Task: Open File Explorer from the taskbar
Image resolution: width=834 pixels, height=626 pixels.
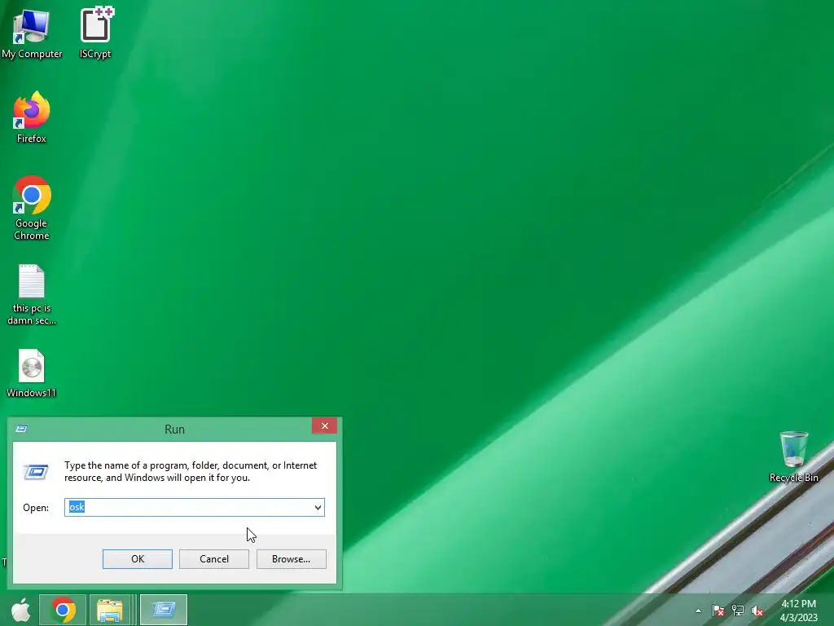Action: tap(110, 610)
